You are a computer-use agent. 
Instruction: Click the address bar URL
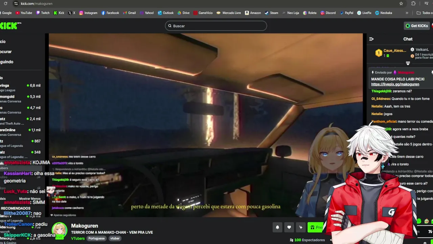(x=37, y=3)
